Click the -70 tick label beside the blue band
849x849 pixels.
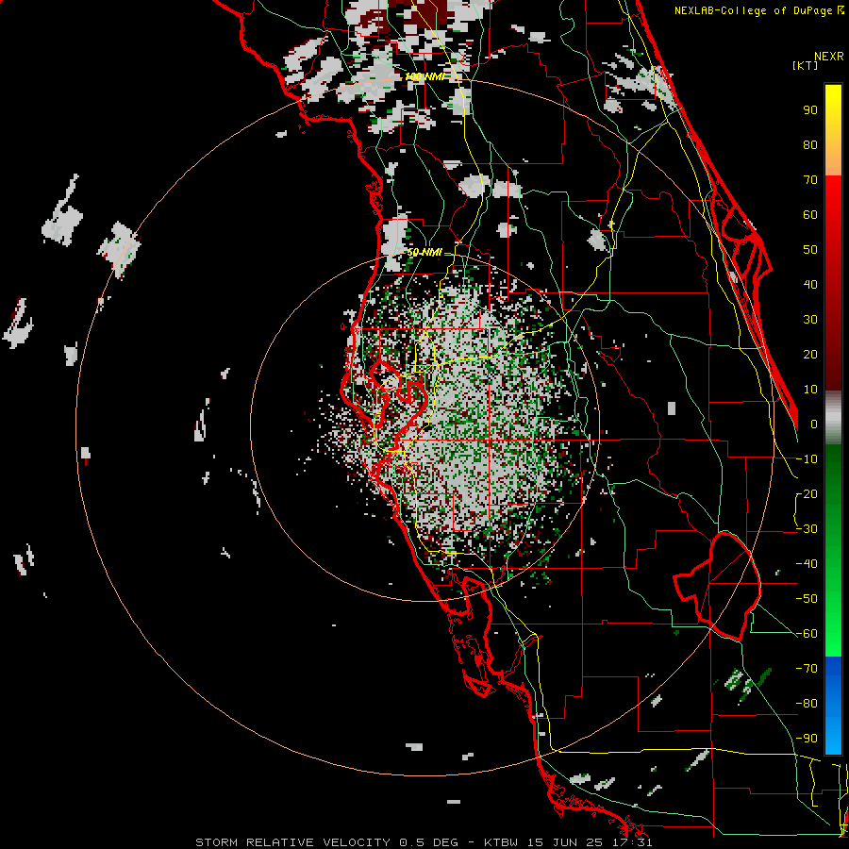click(x=807, y=669)
